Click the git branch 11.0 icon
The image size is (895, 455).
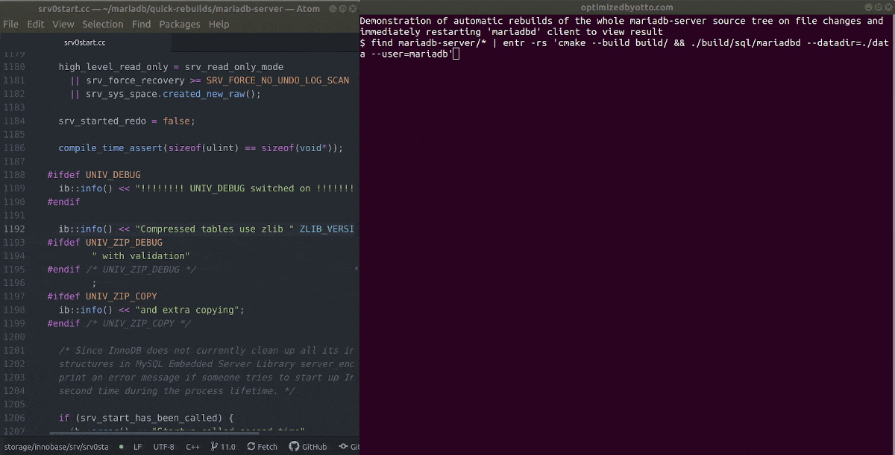click(215, 447)
